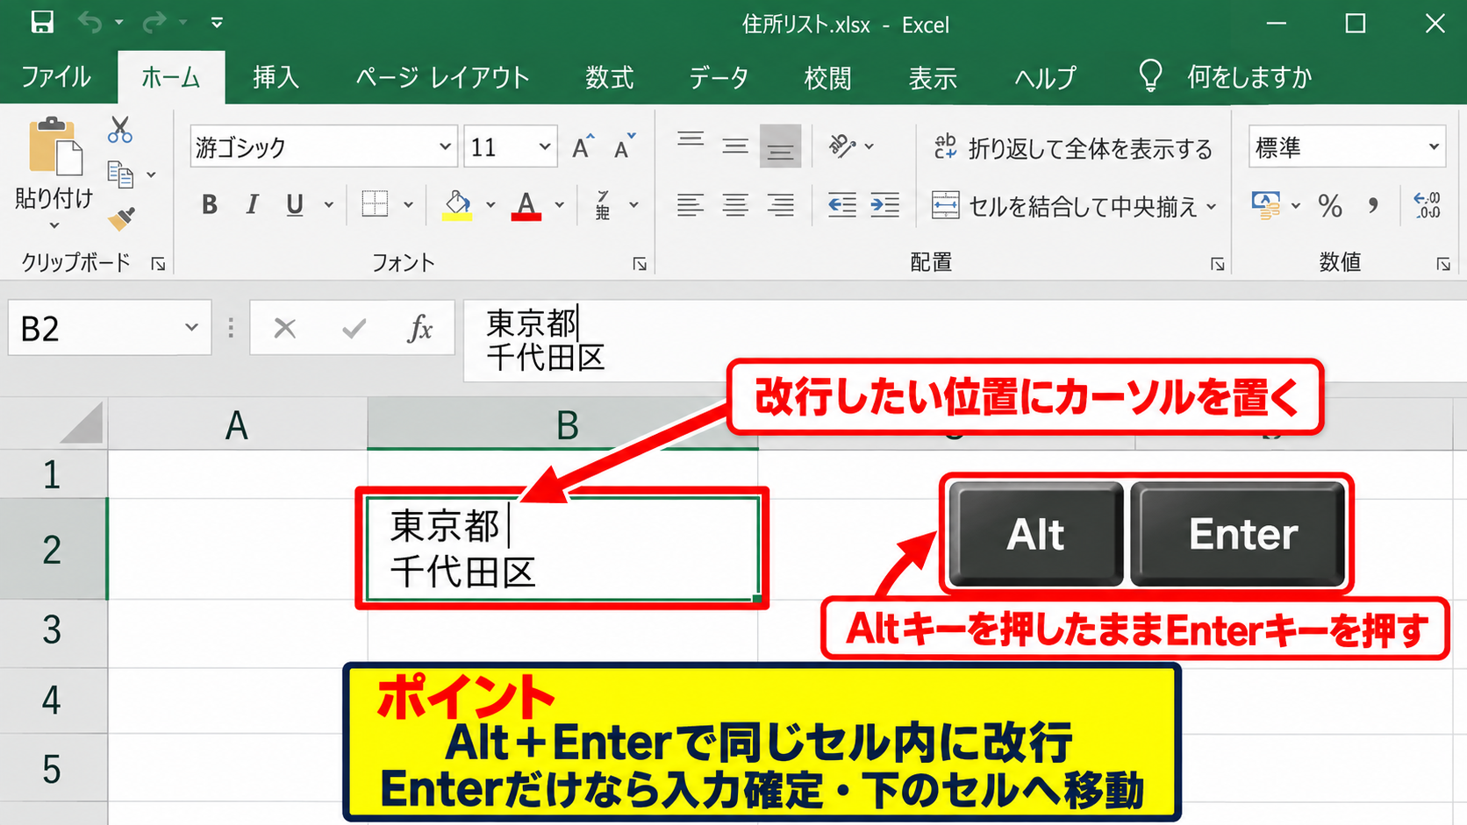This screenshot has width=1467, height=825.
Task: Toggle bold formatting B
Action: coord(209,205)
